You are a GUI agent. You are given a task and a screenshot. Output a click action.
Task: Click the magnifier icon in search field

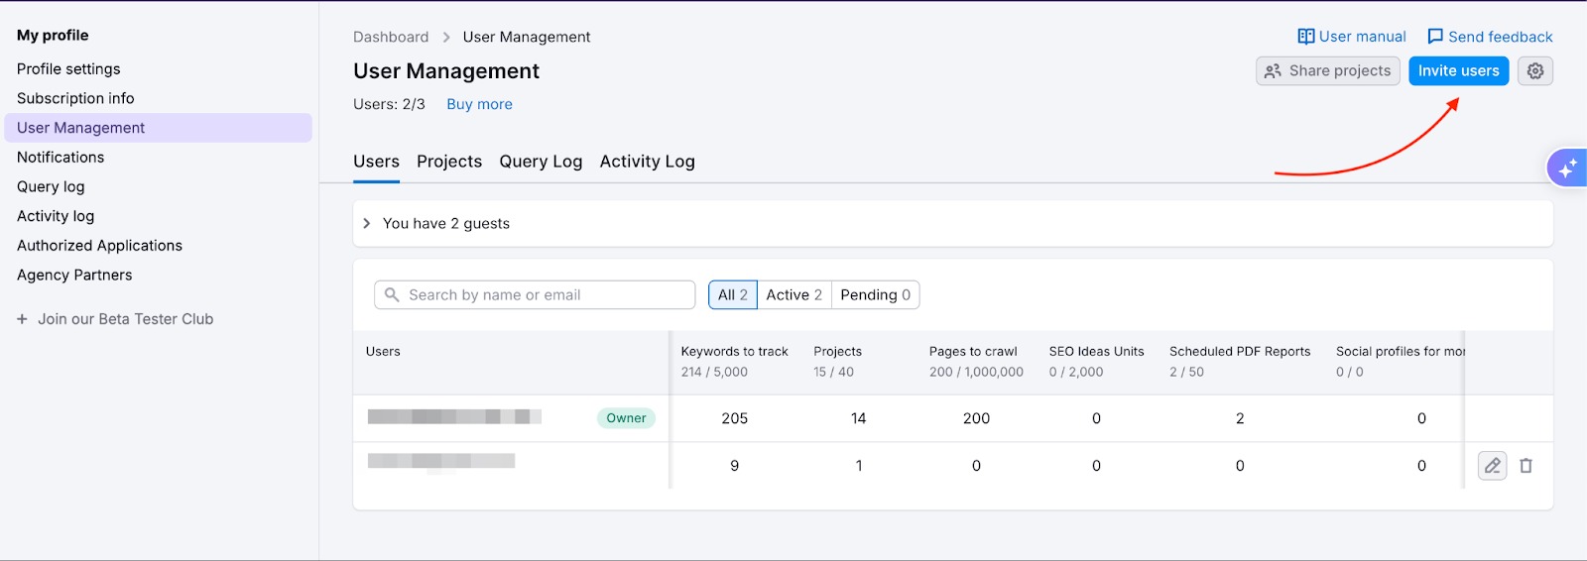pos(392,295)
